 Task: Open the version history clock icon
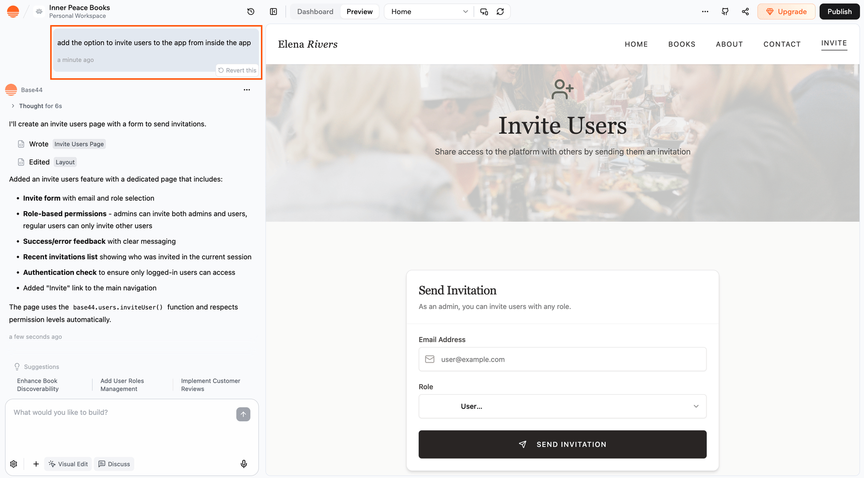click(x=251, y=12)
